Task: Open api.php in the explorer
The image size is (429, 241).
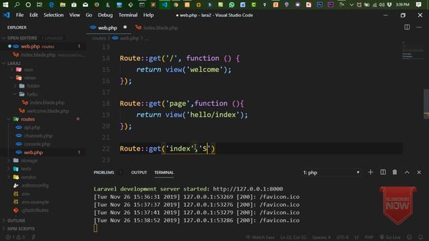Action: [32, 127]
